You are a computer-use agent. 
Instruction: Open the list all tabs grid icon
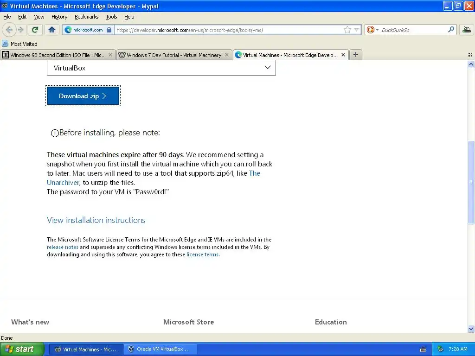[x=470, y=55]
